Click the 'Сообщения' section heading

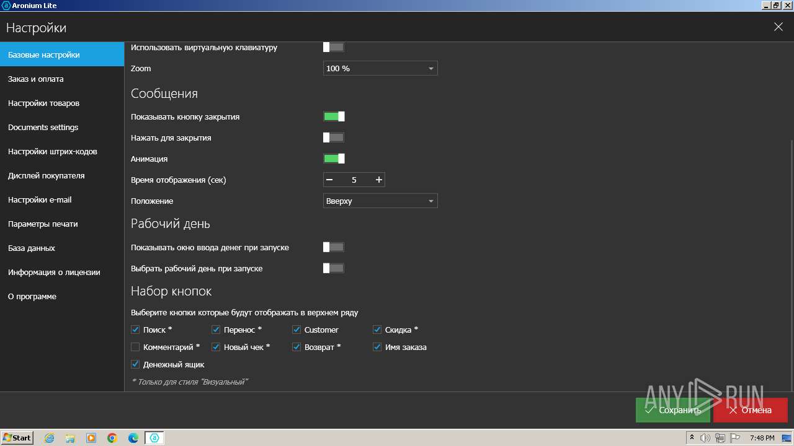click(164, 94)
